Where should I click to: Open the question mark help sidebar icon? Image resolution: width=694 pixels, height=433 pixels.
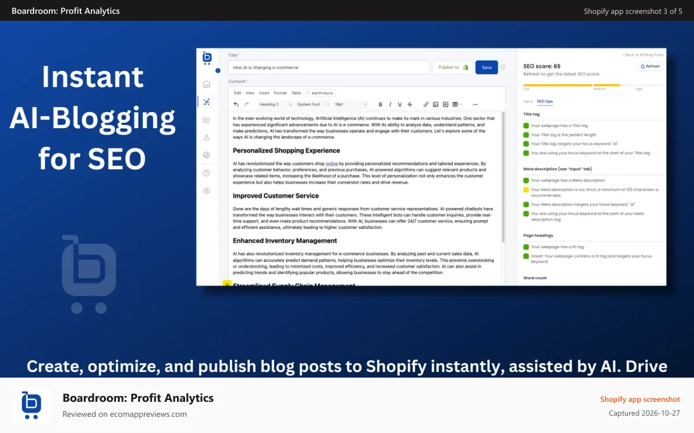coord(206,173)
